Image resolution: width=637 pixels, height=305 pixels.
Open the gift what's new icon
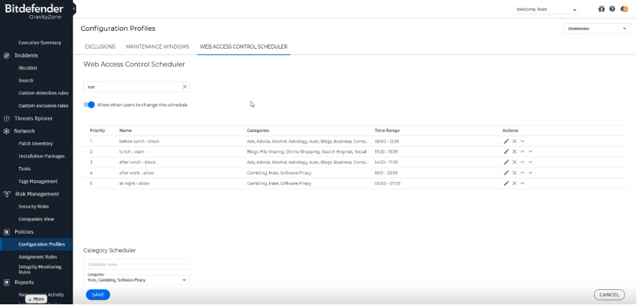click(601, 9)
